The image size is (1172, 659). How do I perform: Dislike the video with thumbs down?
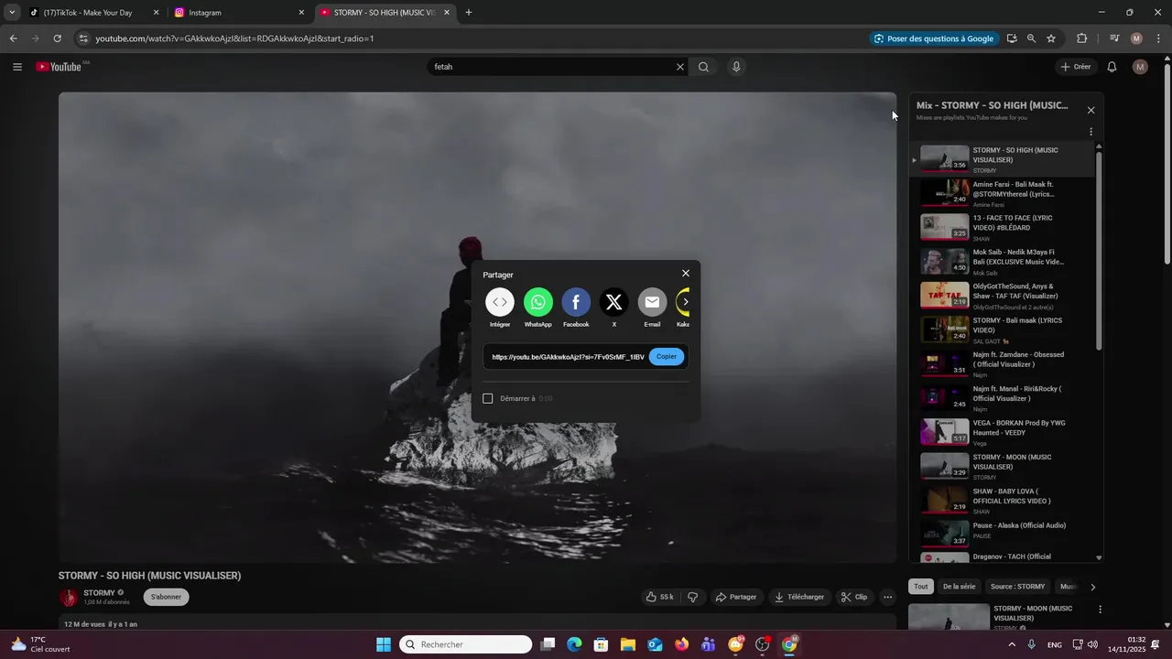pyautogui.click(x=692, y=597)
